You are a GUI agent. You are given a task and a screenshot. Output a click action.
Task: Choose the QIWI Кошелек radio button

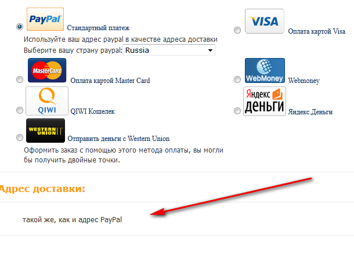tap(20, 110)
